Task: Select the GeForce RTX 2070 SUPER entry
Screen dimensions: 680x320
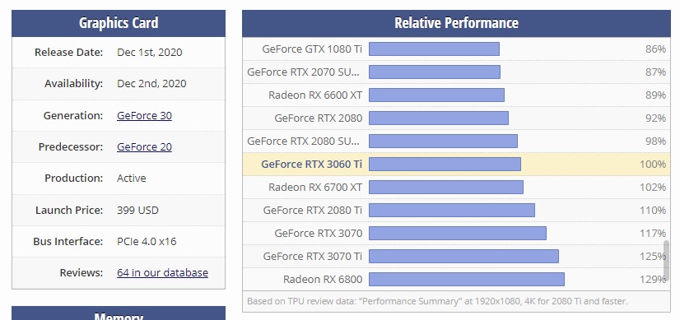Action: click(x=456, y=72)
